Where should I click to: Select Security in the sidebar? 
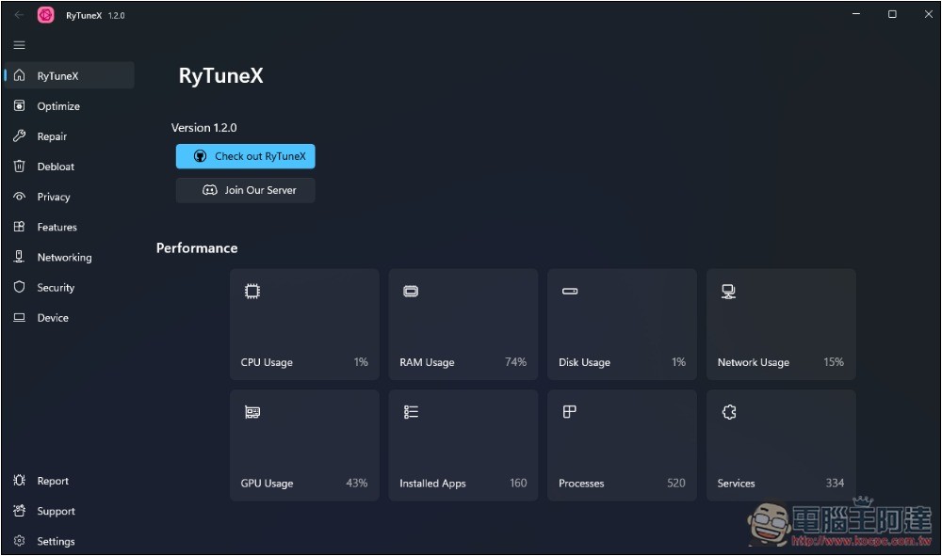tap(69, 287)
